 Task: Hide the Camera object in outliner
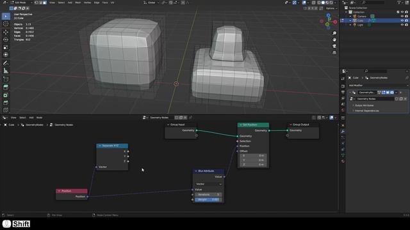[402, 16]
